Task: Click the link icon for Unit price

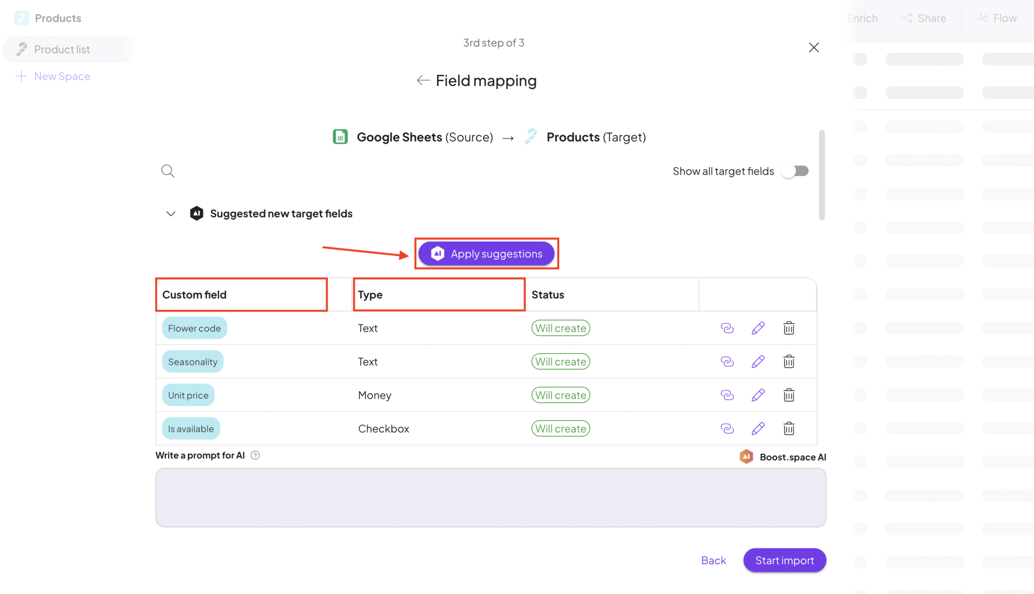Action: click(727, 395)
